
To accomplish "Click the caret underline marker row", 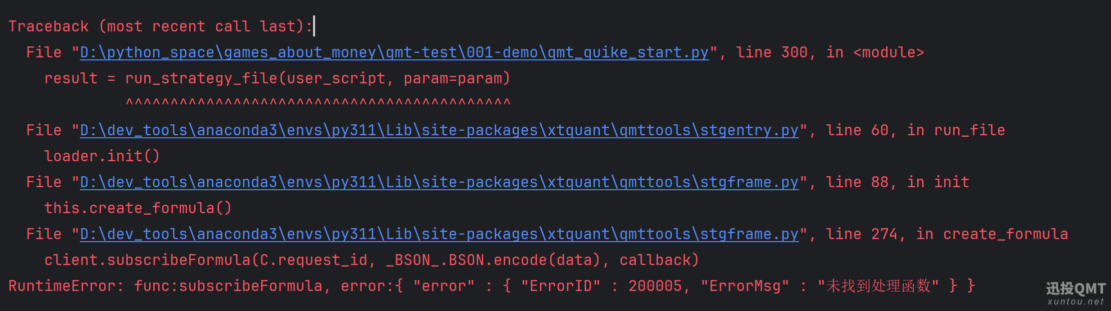I will click(318, 103).
